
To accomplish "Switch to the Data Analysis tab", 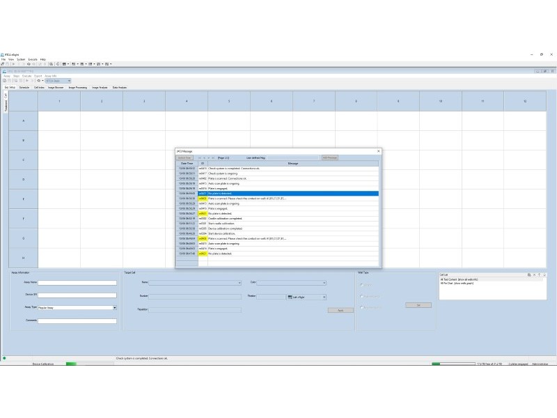I will (x=119, y=88).
